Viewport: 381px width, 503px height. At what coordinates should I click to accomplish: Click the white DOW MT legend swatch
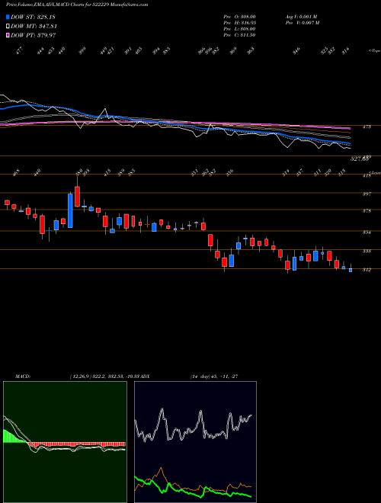[x=8, y=26]
